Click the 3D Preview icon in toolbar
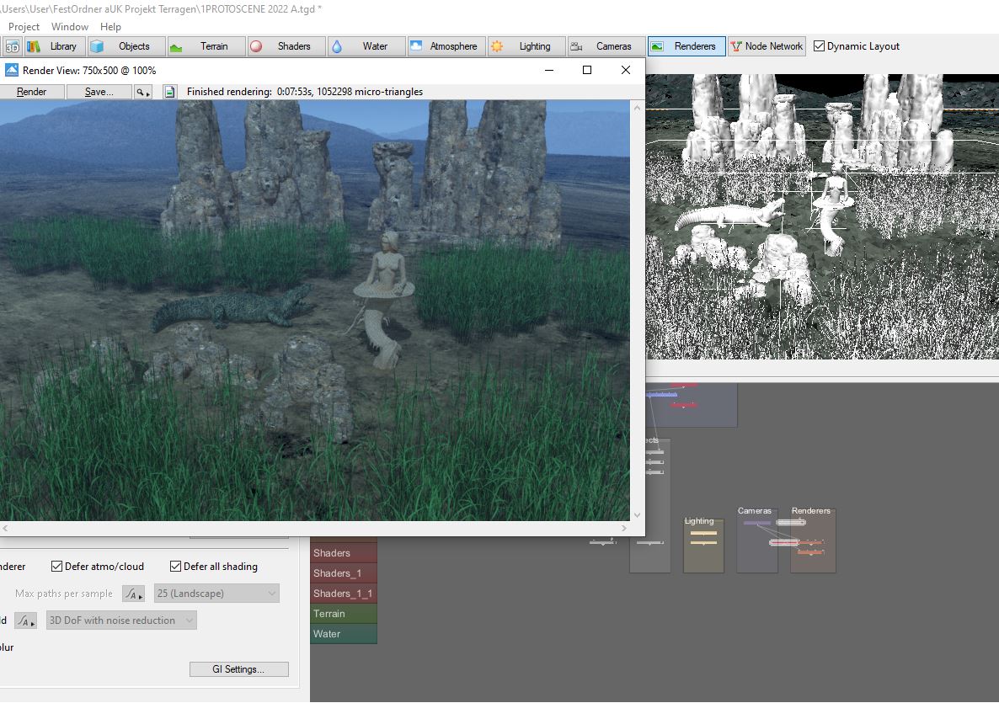This screenshot has width=999, height=703. 12,46
